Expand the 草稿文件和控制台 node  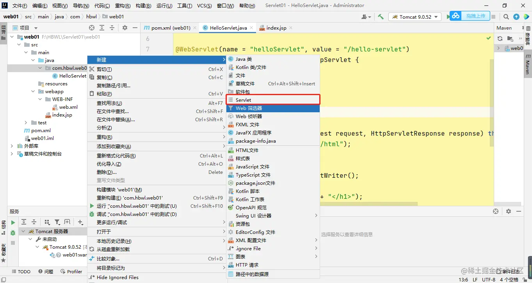point(12,154)
